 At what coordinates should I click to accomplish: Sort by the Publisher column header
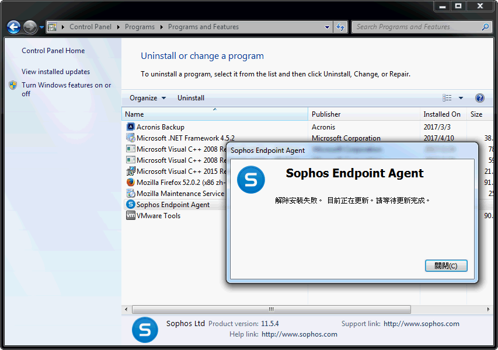326,114
